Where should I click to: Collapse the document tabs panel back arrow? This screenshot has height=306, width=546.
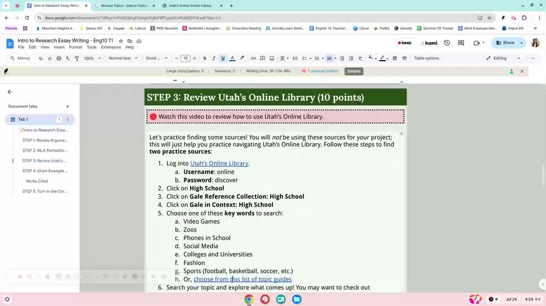tap(10, 92)
